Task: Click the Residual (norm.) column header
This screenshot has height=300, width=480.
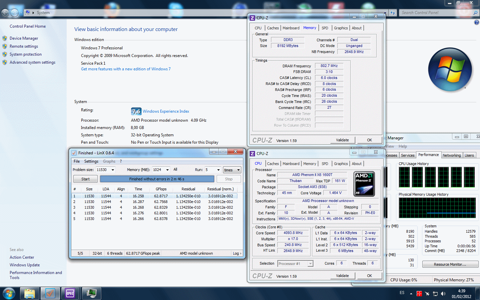Action: click(x=221, y=189)
